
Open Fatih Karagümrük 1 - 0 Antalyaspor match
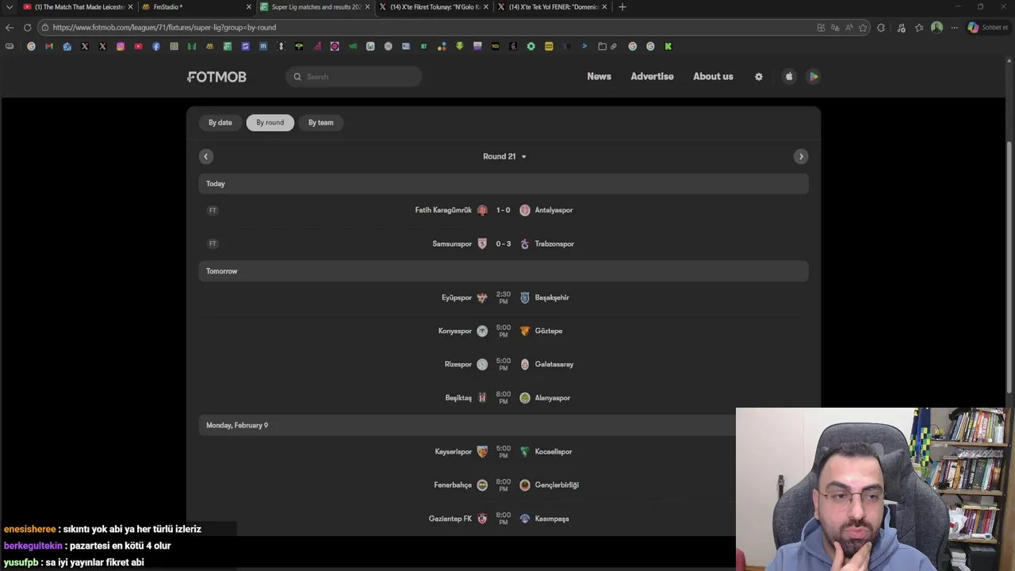pyautogui.click(x=504, y=210)
